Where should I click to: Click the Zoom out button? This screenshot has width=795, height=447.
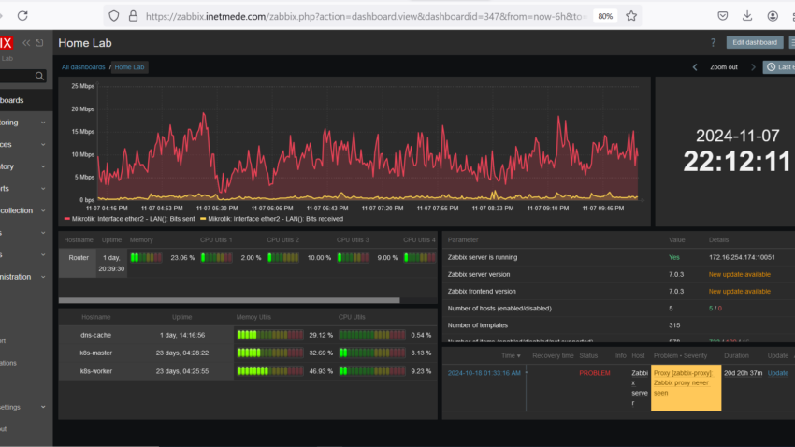pos(724,67)
